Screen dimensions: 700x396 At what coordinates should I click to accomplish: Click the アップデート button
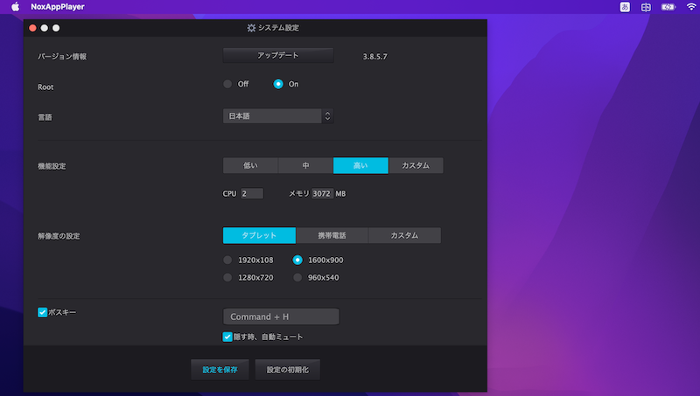278,55
